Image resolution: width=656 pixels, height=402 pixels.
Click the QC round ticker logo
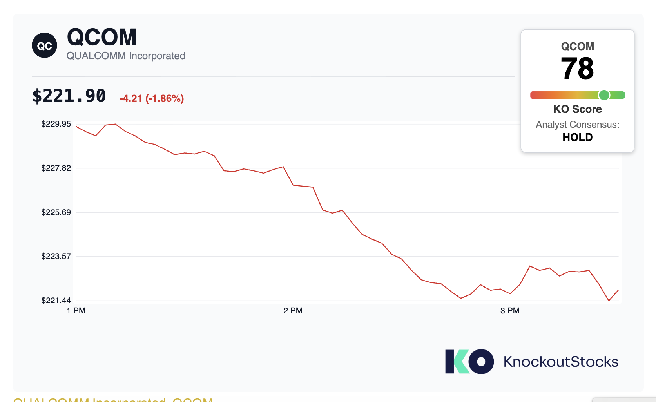pos(44,45)
